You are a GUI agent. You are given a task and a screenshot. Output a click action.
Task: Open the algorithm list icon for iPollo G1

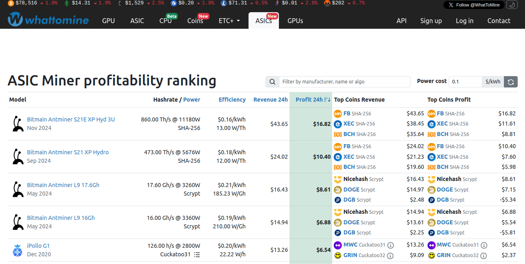197,255
